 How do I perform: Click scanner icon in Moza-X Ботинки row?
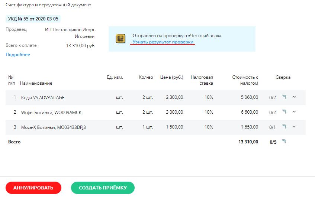(x=284, y=127)
